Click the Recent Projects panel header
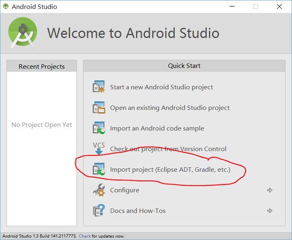 click(x=42, y=66)
